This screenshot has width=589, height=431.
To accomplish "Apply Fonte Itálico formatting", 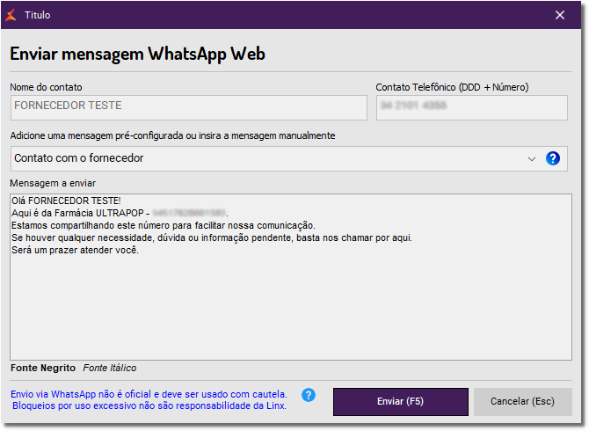I will pos(109,368).
